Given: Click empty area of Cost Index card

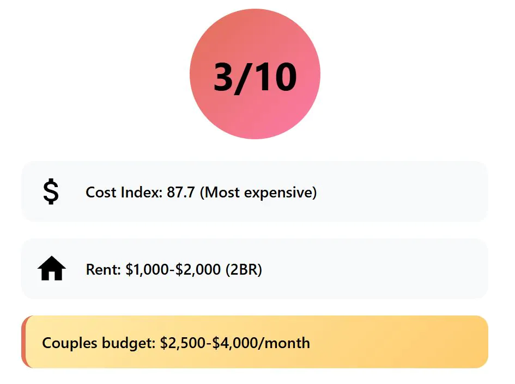Looking at the screenshot, I should click(x=401, y=191).
